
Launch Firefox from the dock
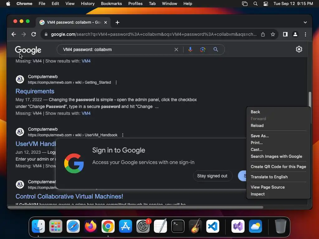pyautogui.click(x=91, y=226)
